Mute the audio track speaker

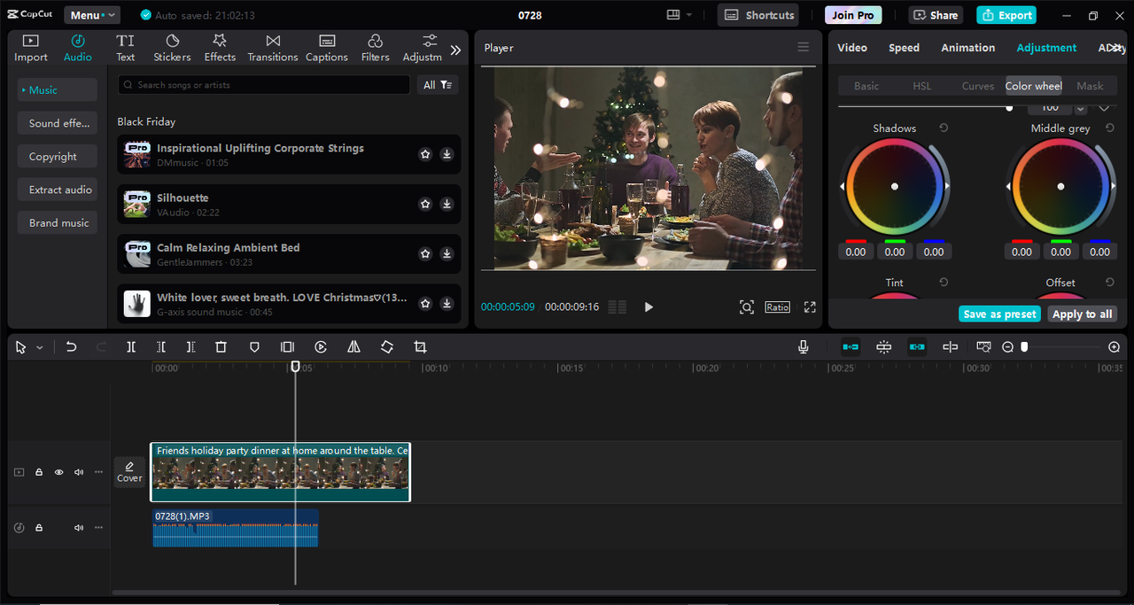click(79, 527)
